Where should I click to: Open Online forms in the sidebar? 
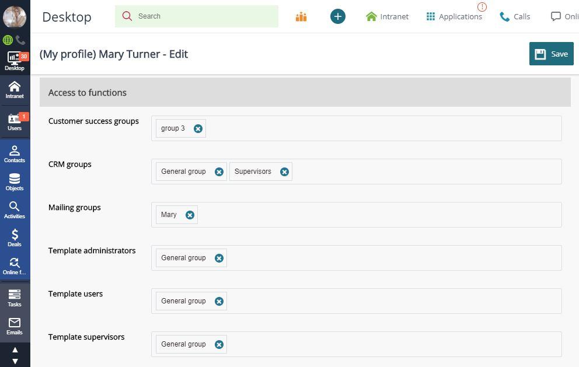tap(15, 266)
